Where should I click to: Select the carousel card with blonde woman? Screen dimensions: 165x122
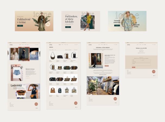(14, 54)
